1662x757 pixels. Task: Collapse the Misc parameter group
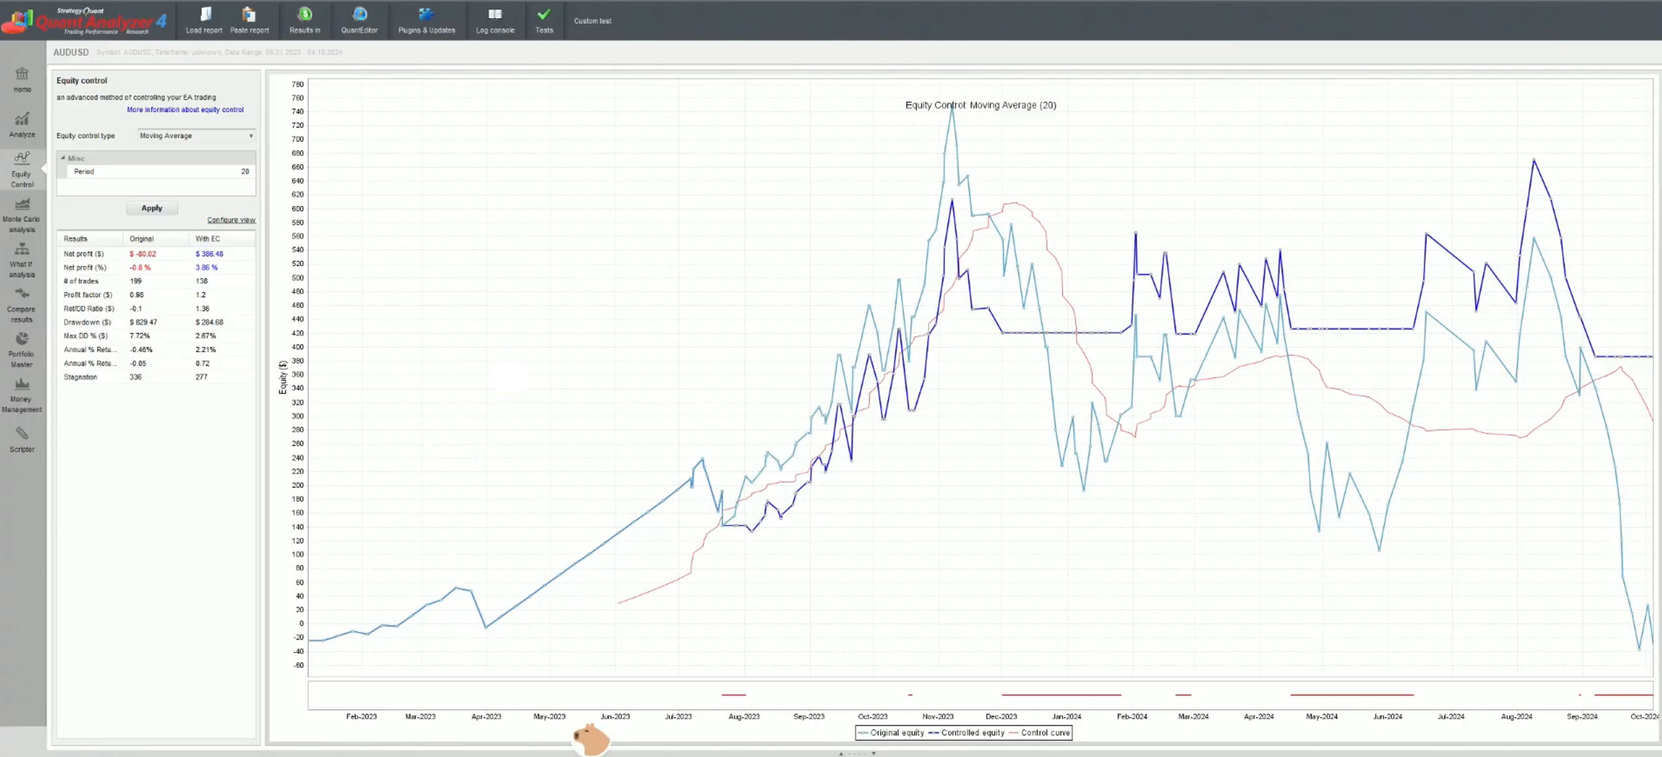pyautogui.click(x=63, y=158)
